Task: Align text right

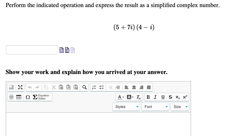Action: 141,87
